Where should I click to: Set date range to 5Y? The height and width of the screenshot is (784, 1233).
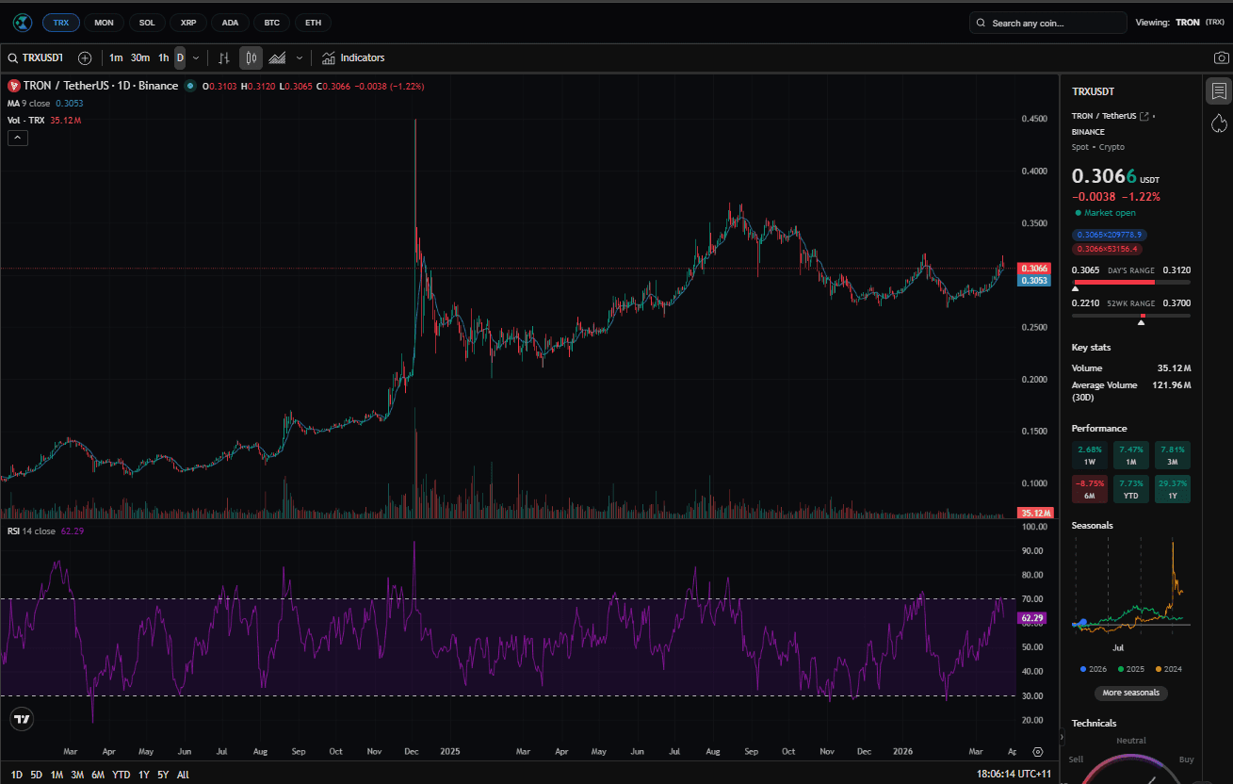point(163,775)
